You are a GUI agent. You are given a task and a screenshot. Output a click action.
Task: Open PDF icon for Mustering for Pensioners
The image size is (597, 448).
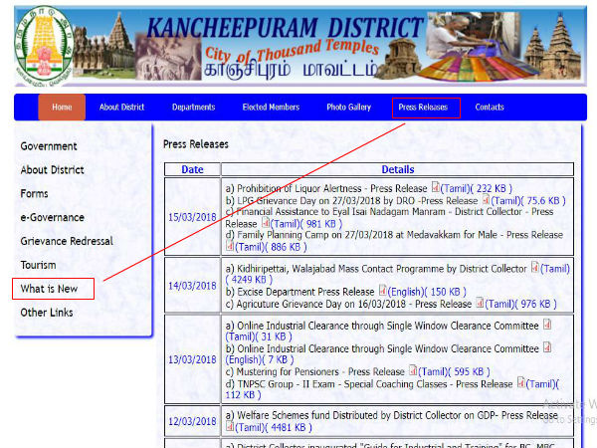[413, 370]
